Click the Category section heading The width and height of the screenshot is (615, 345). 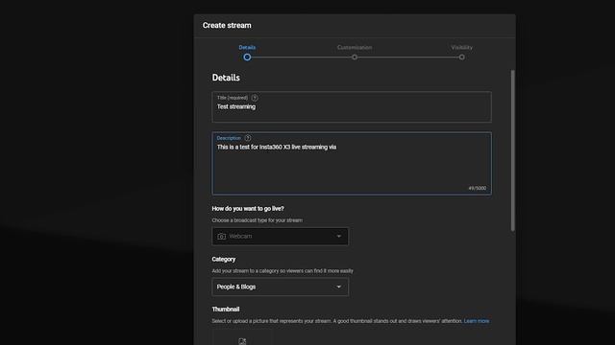[x=224, y=260]
